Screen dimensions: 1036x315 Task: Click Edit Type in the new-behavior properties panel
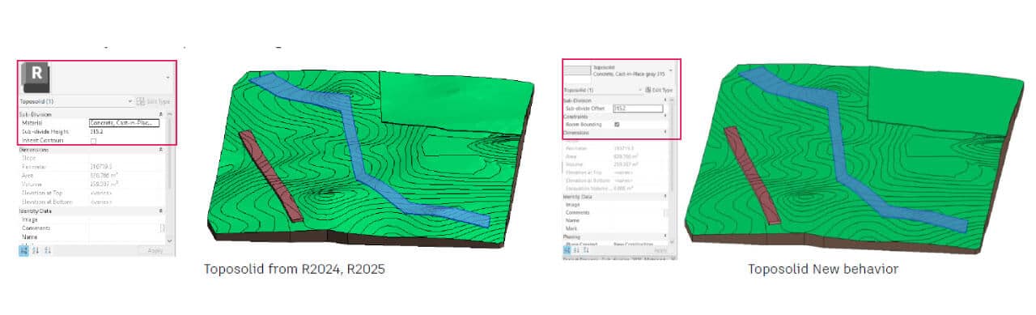660,90
